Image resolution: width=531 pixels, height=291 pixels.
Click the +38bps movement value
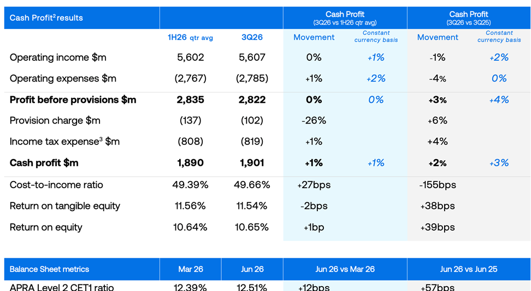click(438, 206)
